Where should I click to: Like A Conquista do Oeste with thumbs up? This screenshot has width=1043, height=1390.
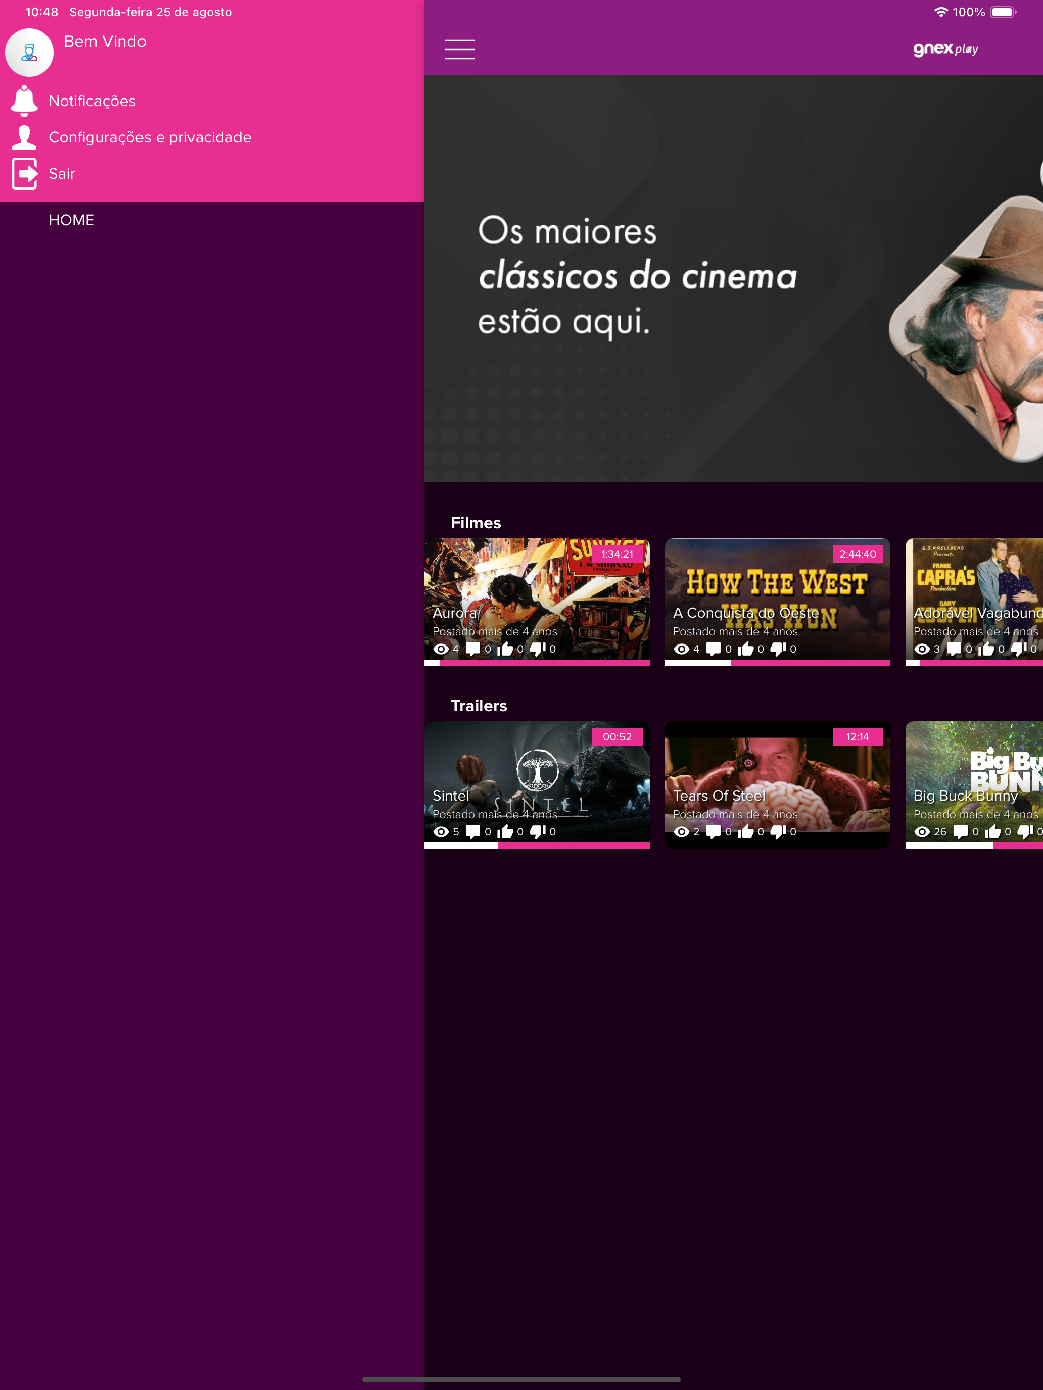click(746, 649)
